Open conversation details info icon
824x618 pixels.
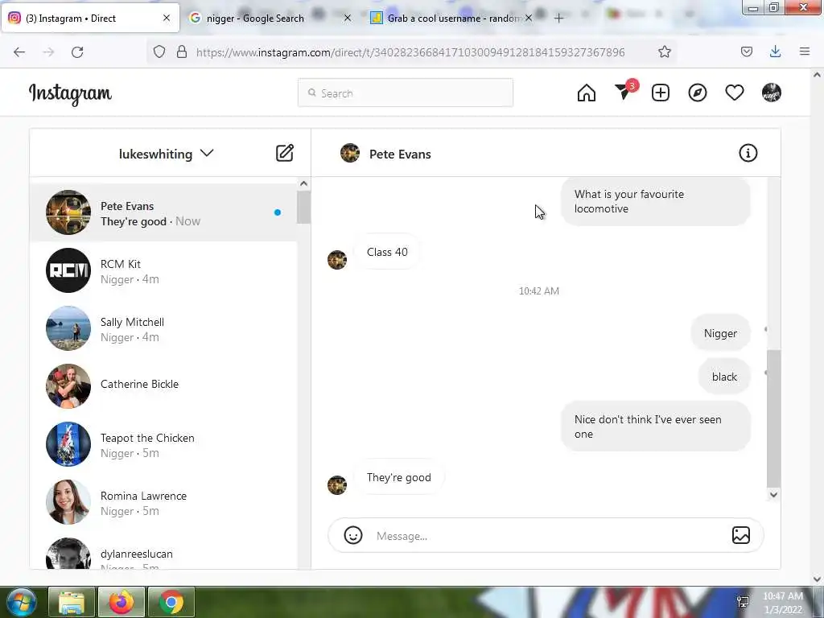click(748, 153)
